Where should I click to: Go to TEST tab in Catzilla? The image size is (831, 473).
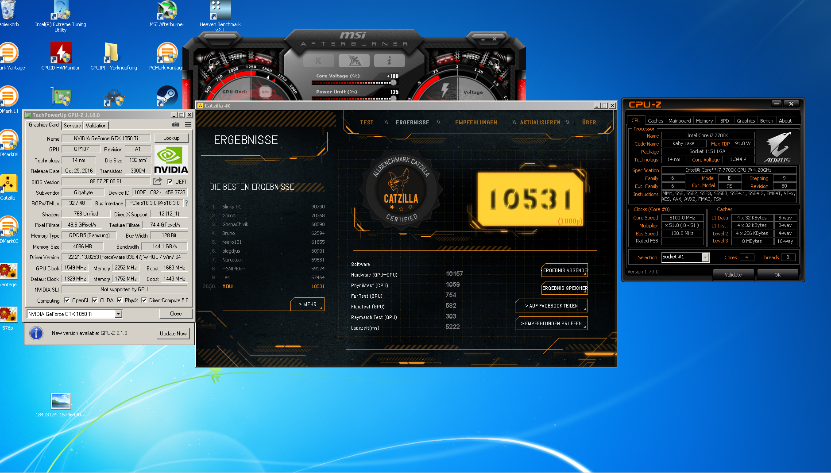[367, 123]
